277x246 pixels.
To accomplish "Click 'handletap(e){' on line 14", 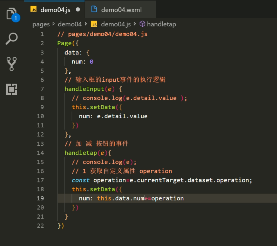I will 88,153.
